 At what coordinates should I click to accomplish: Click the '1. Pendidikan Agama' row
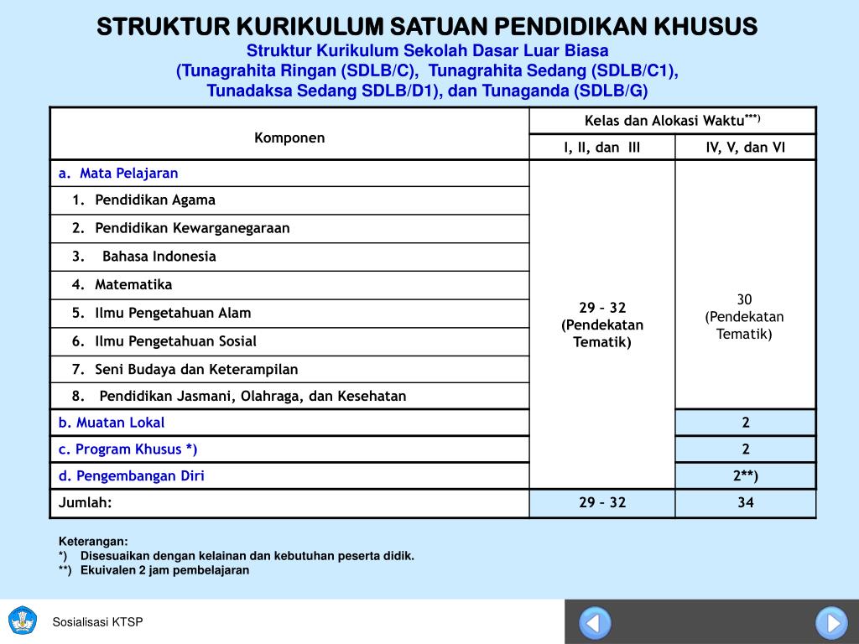click(x=289, y=200)
